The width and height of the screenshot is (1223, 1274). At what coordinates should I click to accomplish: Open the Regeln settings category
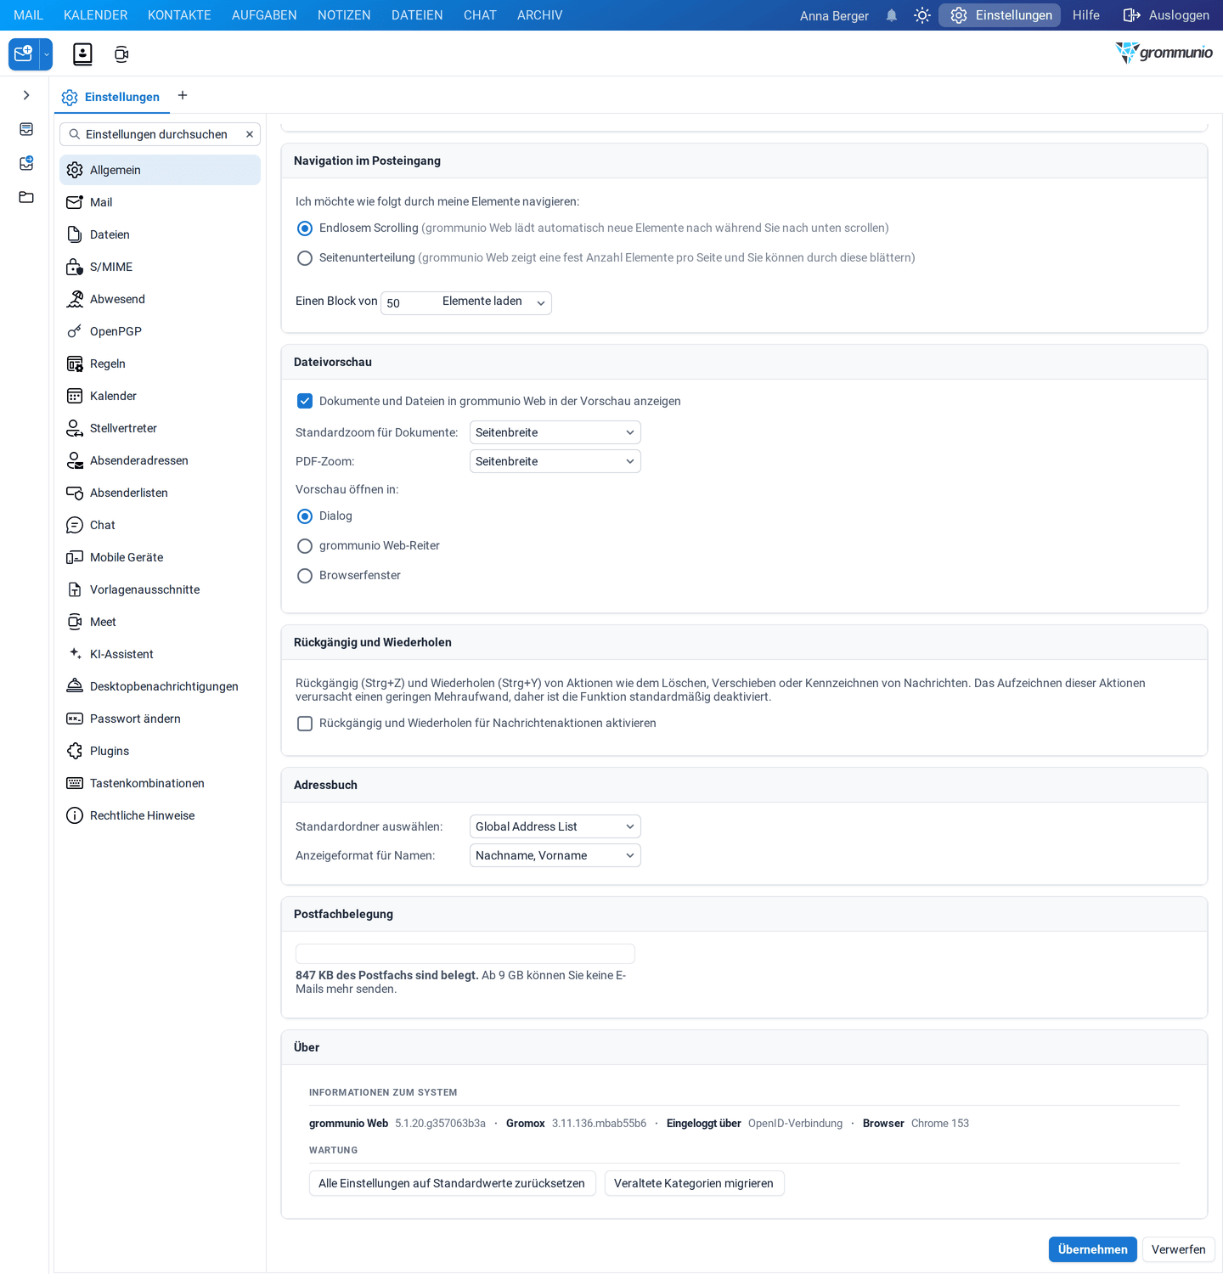click(x=160, y=364)
